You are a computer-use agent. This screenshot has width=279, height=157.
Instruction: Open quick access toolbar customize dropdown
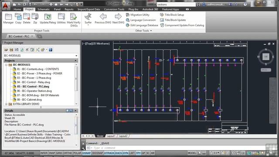point(82,4)
